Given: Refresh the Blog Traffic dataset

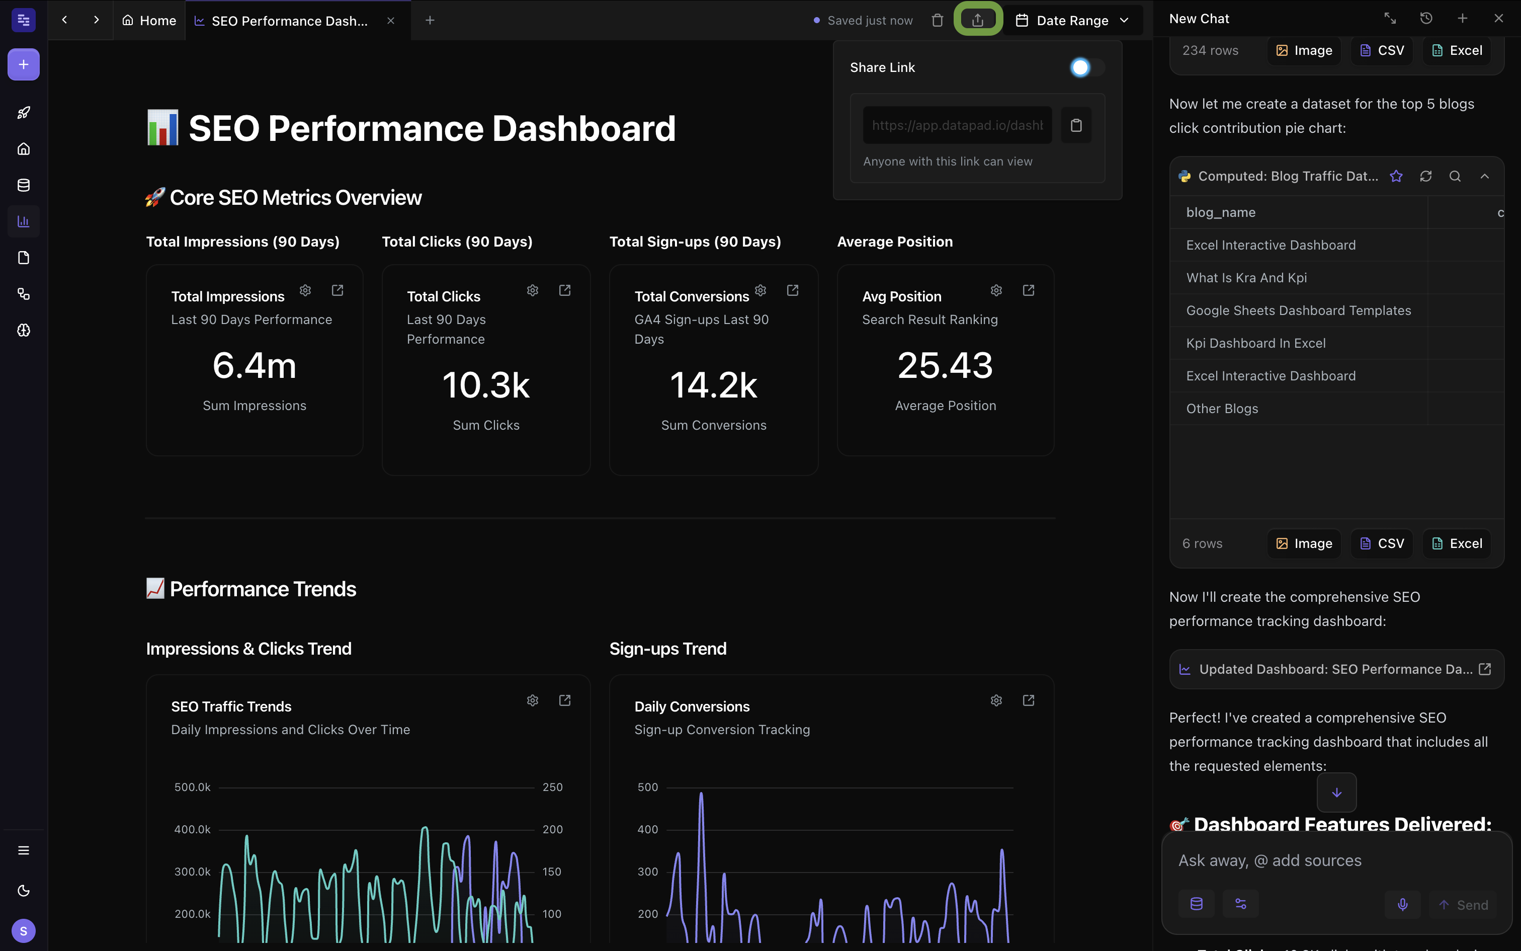Looking at the screenshot, I should point(1426,176).
